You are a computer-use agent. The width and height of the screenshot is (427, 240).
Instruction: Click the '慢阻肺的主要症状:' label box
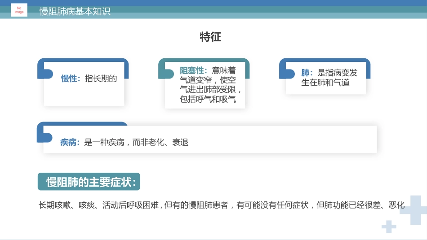(89, 182)
